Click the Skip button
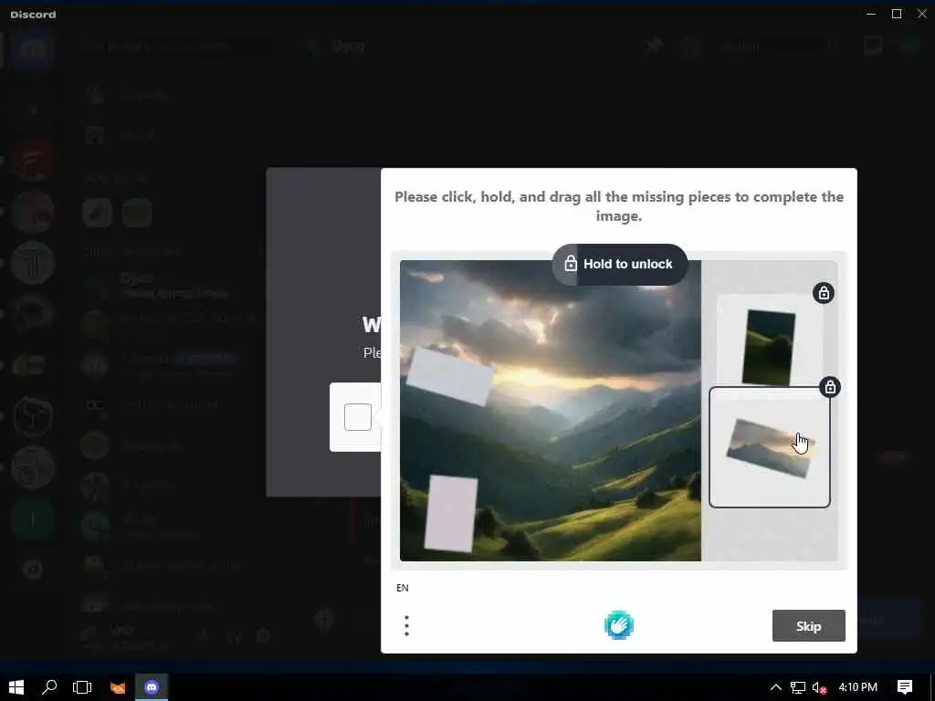The image size is (935, 701). (x=809, y=626)
